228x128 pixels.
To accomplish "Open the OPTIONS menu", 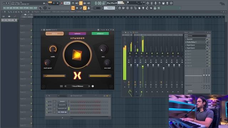I will point(26,8).
